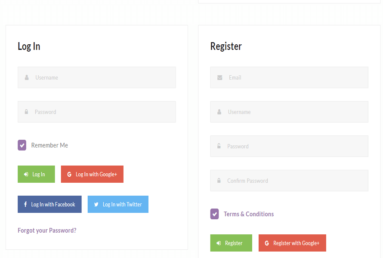The width and height of the screenshot is (383, 258).
Task: Click the Google G icon on Register with Google+
Action: (266, 243)
